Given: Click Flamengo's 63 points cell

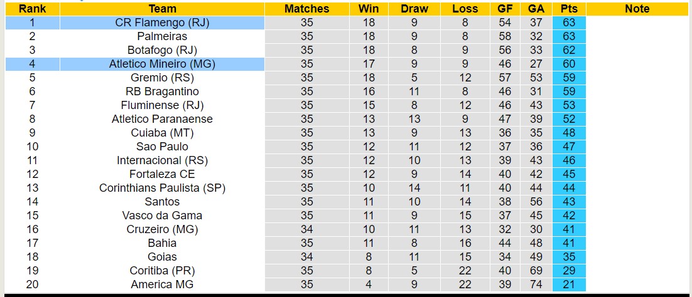Looking at the screenshot, I should (569, 23).
